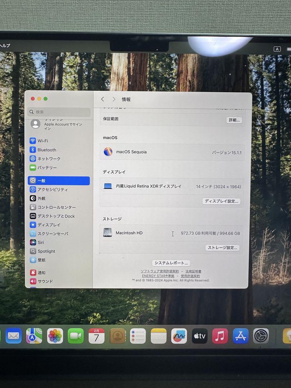This screenshot has height=388, width=291.
Task: Open the ENERGY STAR®準拠 link
Action: [x=158, y=276]
